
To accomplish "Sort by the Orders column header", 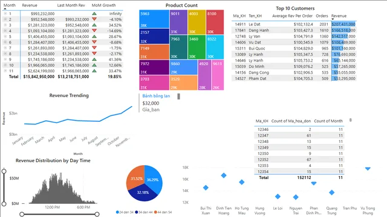I will click(322, 16).
